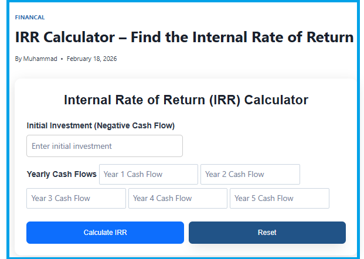
Task: Hit the Reset button
Action: (267, 233)
